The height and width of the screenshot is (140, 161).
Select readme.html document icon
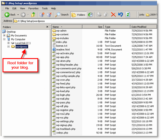[54, 49]
